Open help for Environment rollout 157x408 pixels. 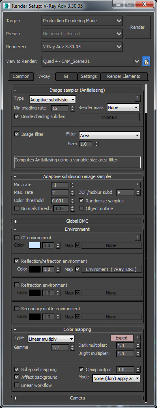[x=138, y=237]
